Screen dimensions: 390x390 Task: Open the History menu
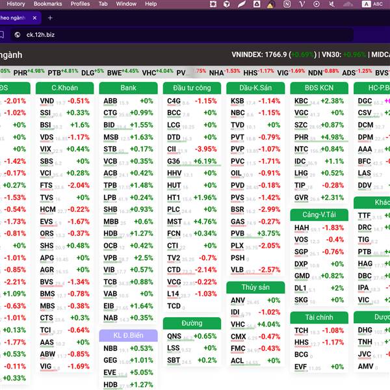click(16, 4)
